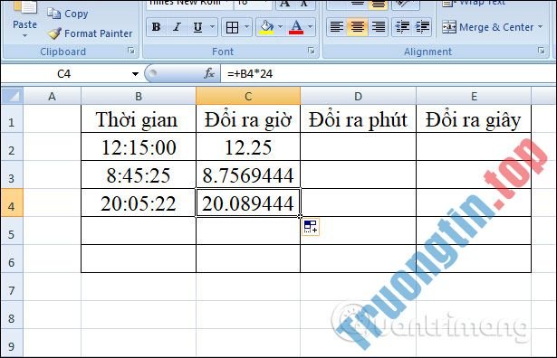Click the Insert Function fx icon
The height and width of the screenshot is (358, 557).
(209, 73)
